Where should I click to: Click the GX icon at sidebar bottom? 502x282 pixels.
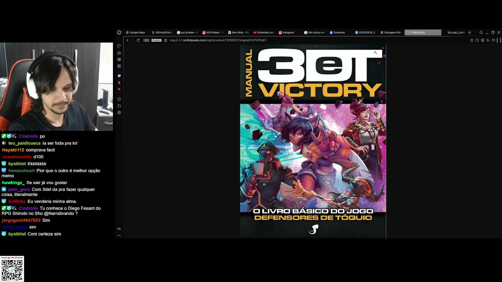coord(119,229)
